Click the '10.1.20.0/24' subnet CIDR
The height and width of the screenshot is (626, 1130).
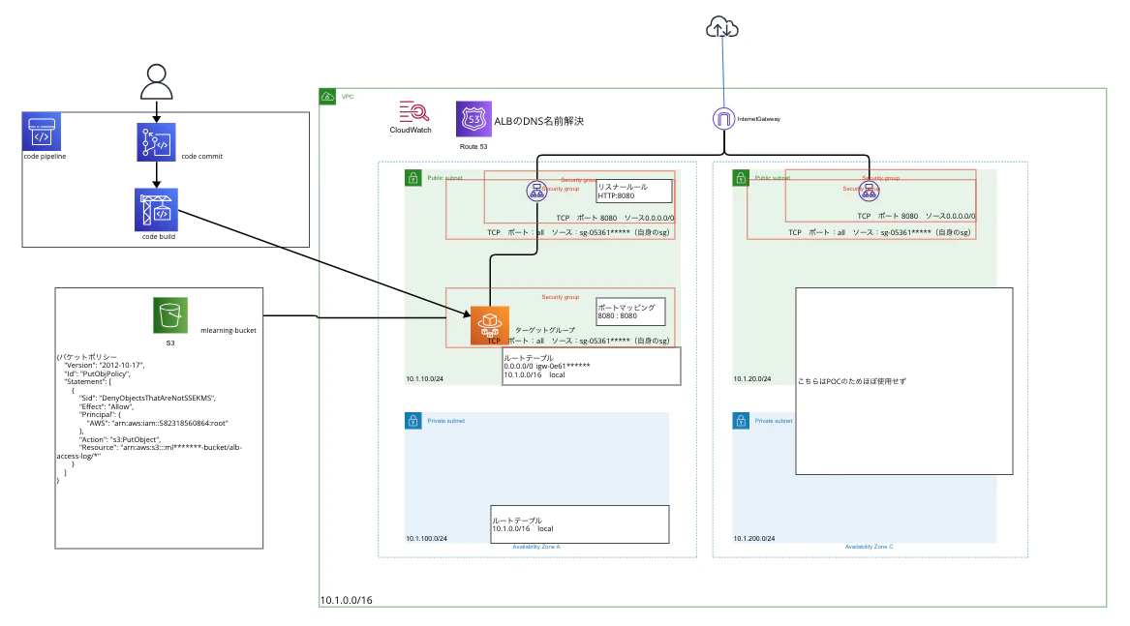click(x=752, y=379)
